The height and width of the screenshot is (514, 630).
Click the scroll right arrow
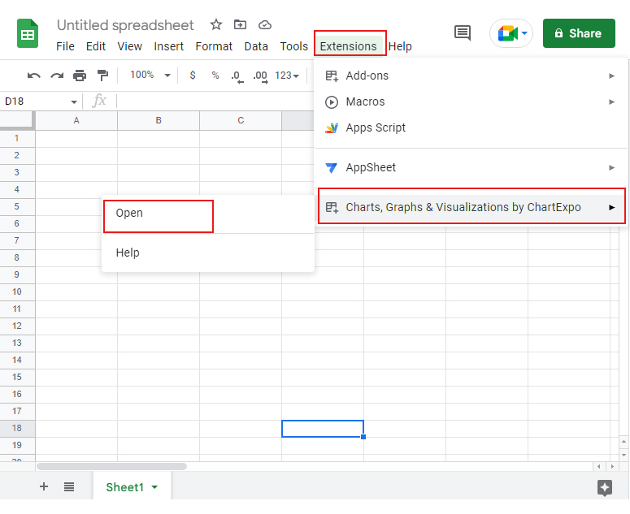pos(612,467)
